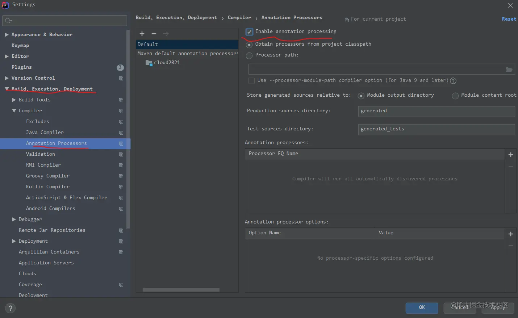This screenshot has height=318, width=518.
Task: Select Module output directory radio
Action: point(361,96)
